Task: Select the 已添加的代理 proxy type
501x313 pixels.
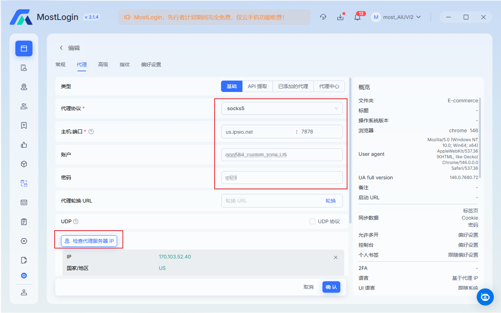Action: [x=293, y=86]
